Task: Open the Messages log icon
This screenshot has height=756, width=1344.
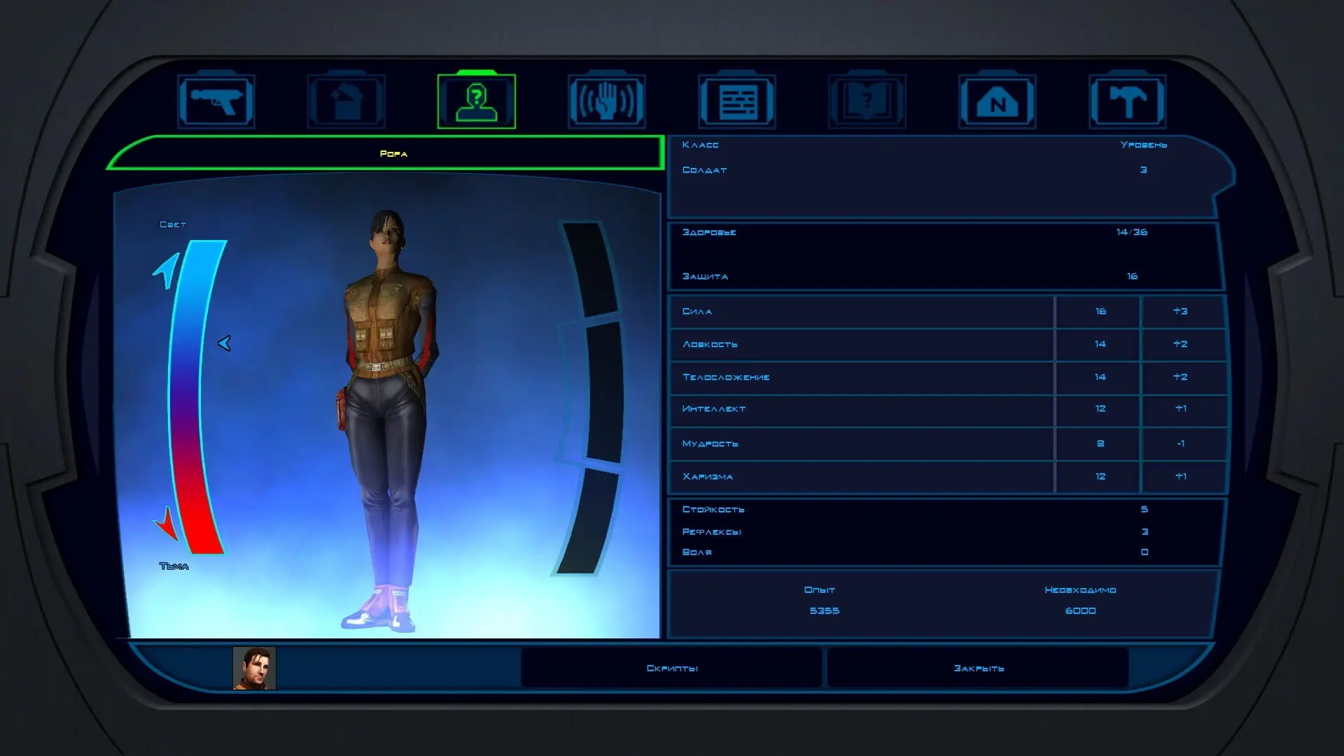Action: [737, 102]
